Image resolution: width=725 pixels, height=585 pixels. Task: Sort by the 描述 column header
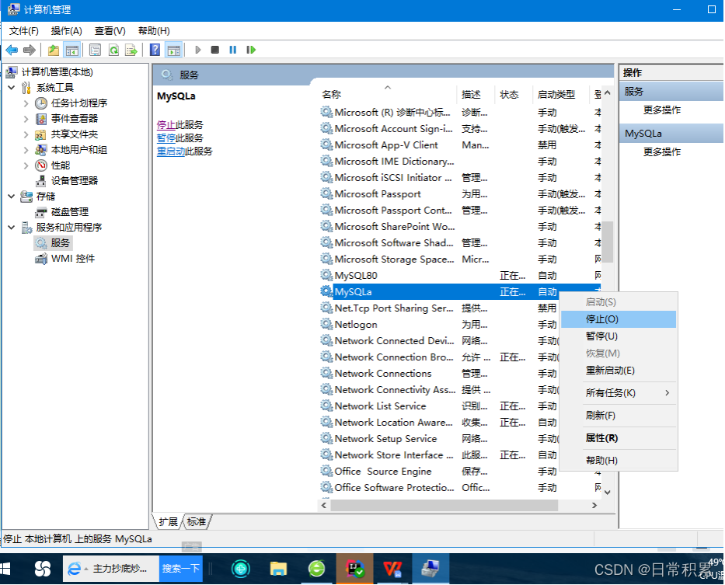click(x=476, y=94)
